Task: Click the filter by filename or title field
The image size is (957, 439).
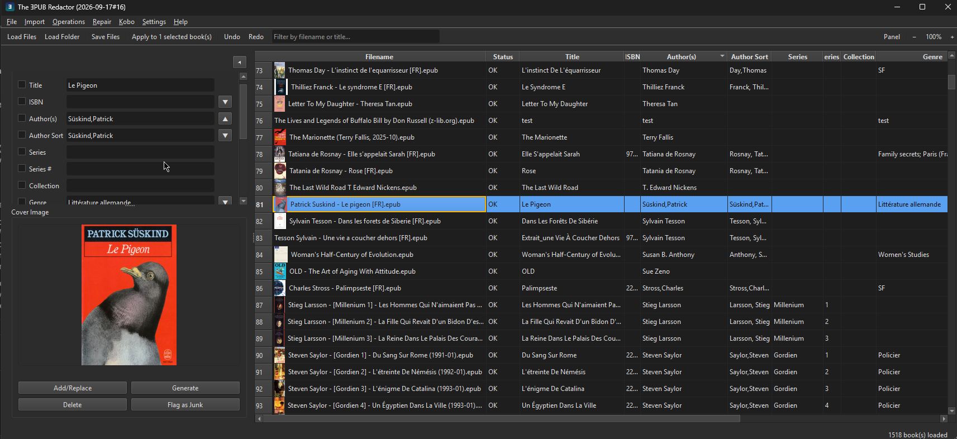Action: 355,37
